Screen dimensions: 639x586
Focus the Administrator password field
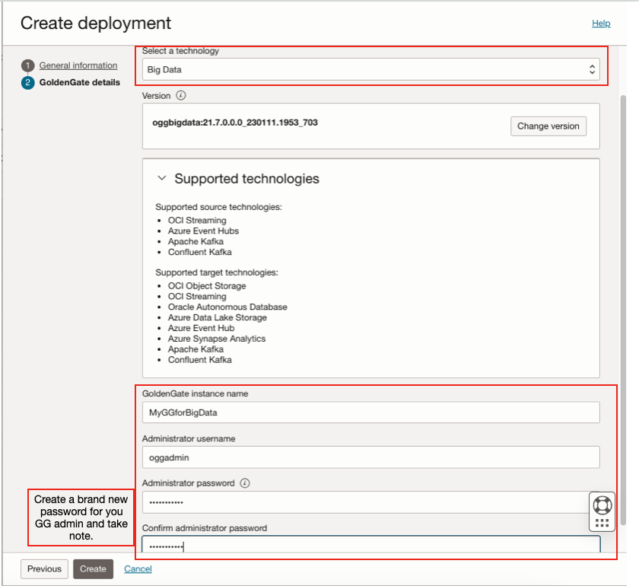(x=365, y=502)
